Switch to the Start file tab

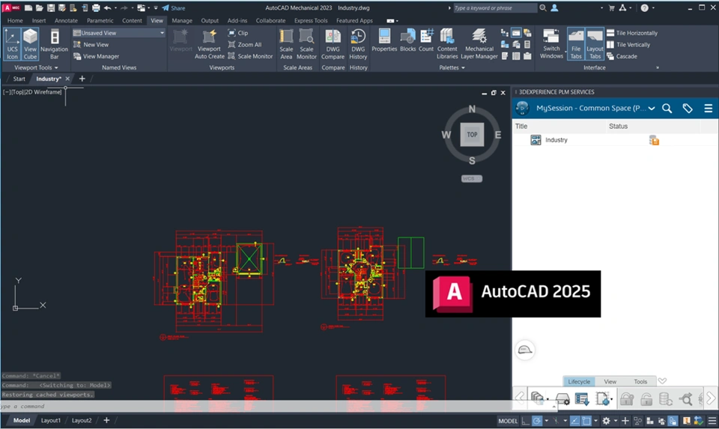(x=19, y=79)
